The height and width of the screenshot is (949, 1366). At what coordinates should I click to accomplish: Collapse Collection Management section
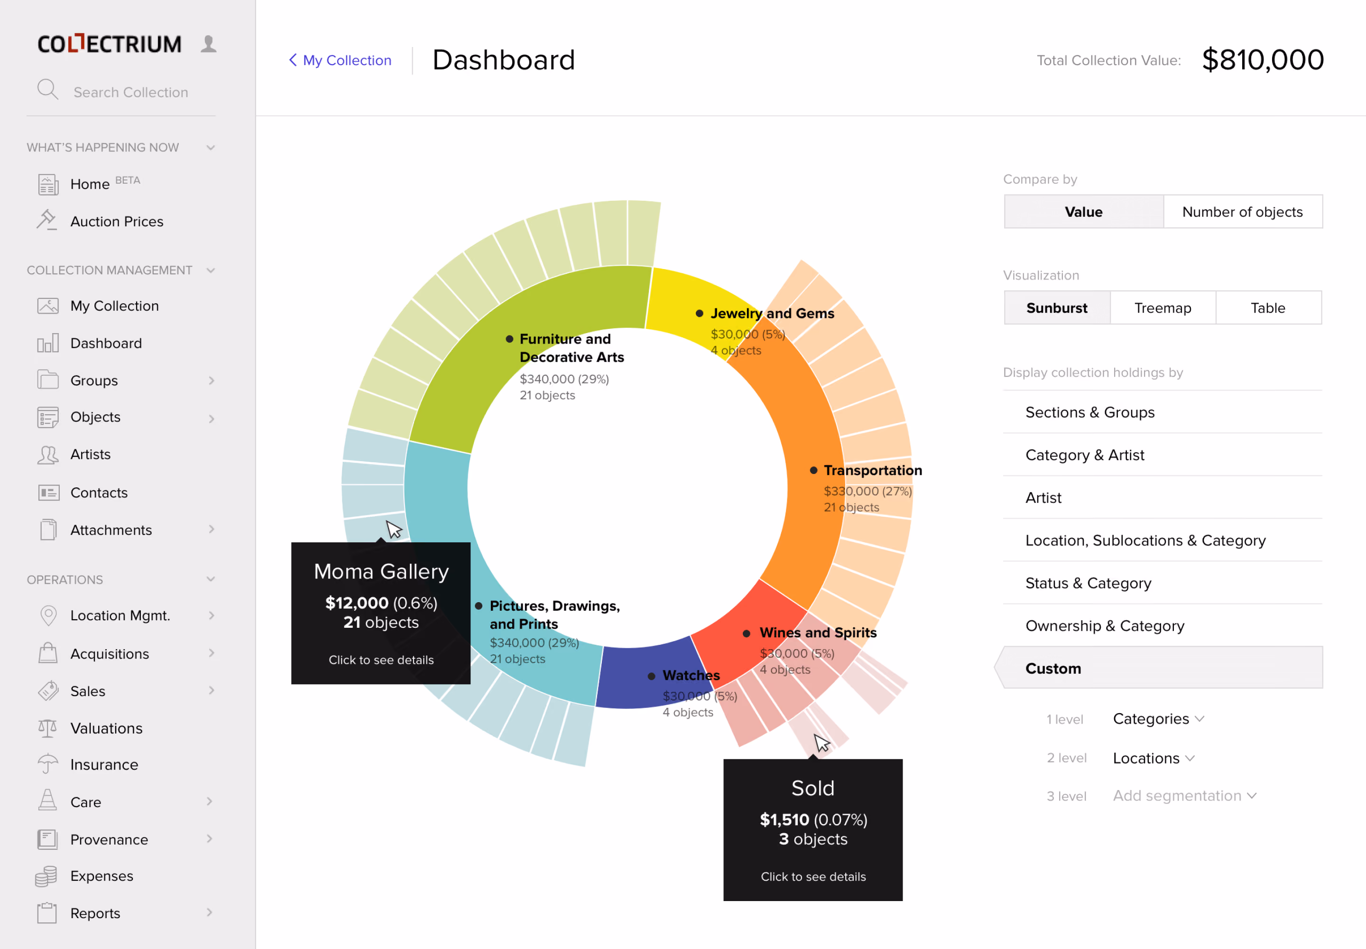pyautogui.click(x=211, y=270)
